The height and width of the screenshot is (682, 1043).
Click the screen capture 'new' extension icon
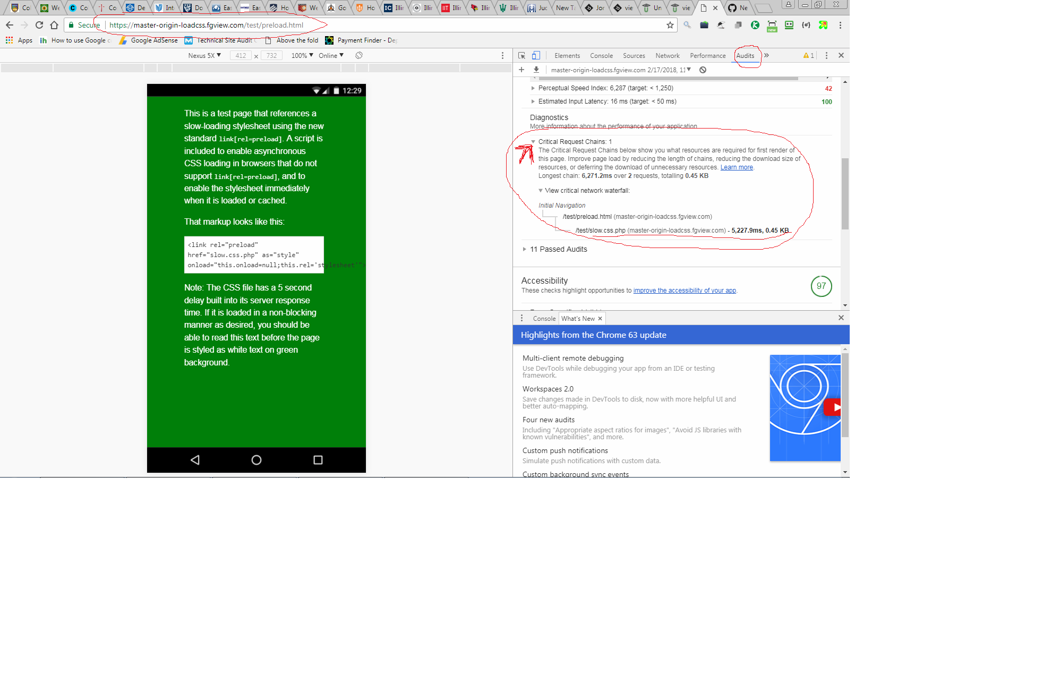coord(772,25)
